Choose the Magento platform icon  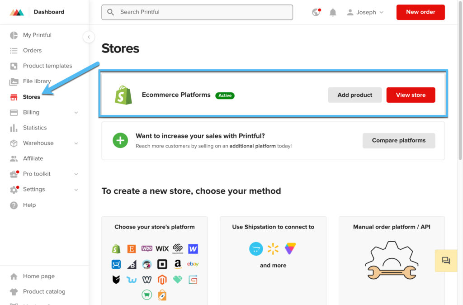pyautogui.click(x=162, y=280)
